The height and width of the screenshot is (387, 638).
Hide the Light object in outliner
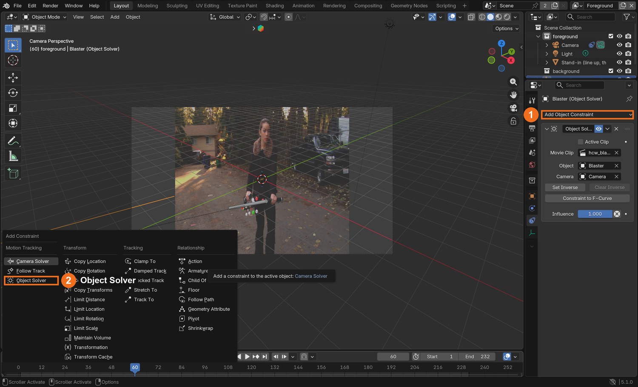pos(619,54)
